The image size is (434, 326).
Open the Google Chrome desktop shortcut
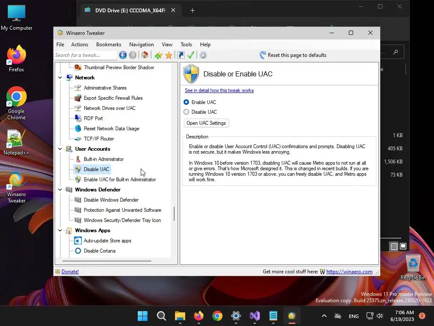click(17, 103)
